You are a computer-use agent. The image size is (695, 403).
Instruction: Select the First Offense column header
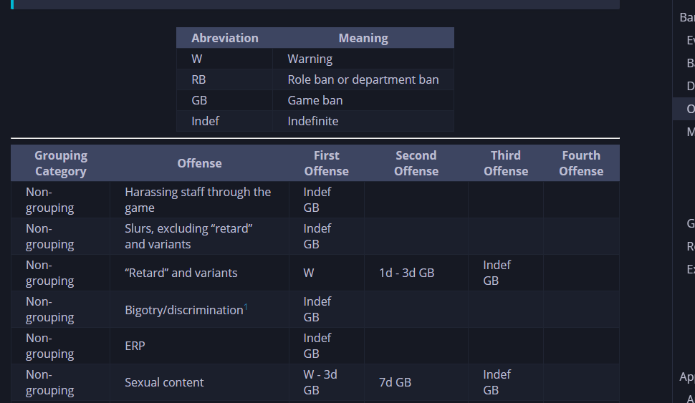coord(327,163)
